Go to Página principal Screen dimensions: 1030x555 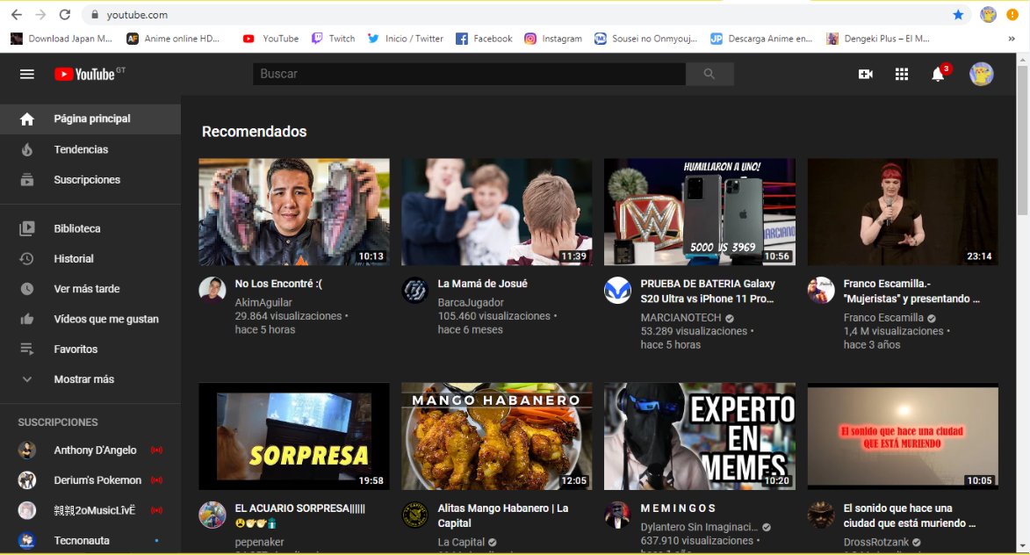point(90,119)
